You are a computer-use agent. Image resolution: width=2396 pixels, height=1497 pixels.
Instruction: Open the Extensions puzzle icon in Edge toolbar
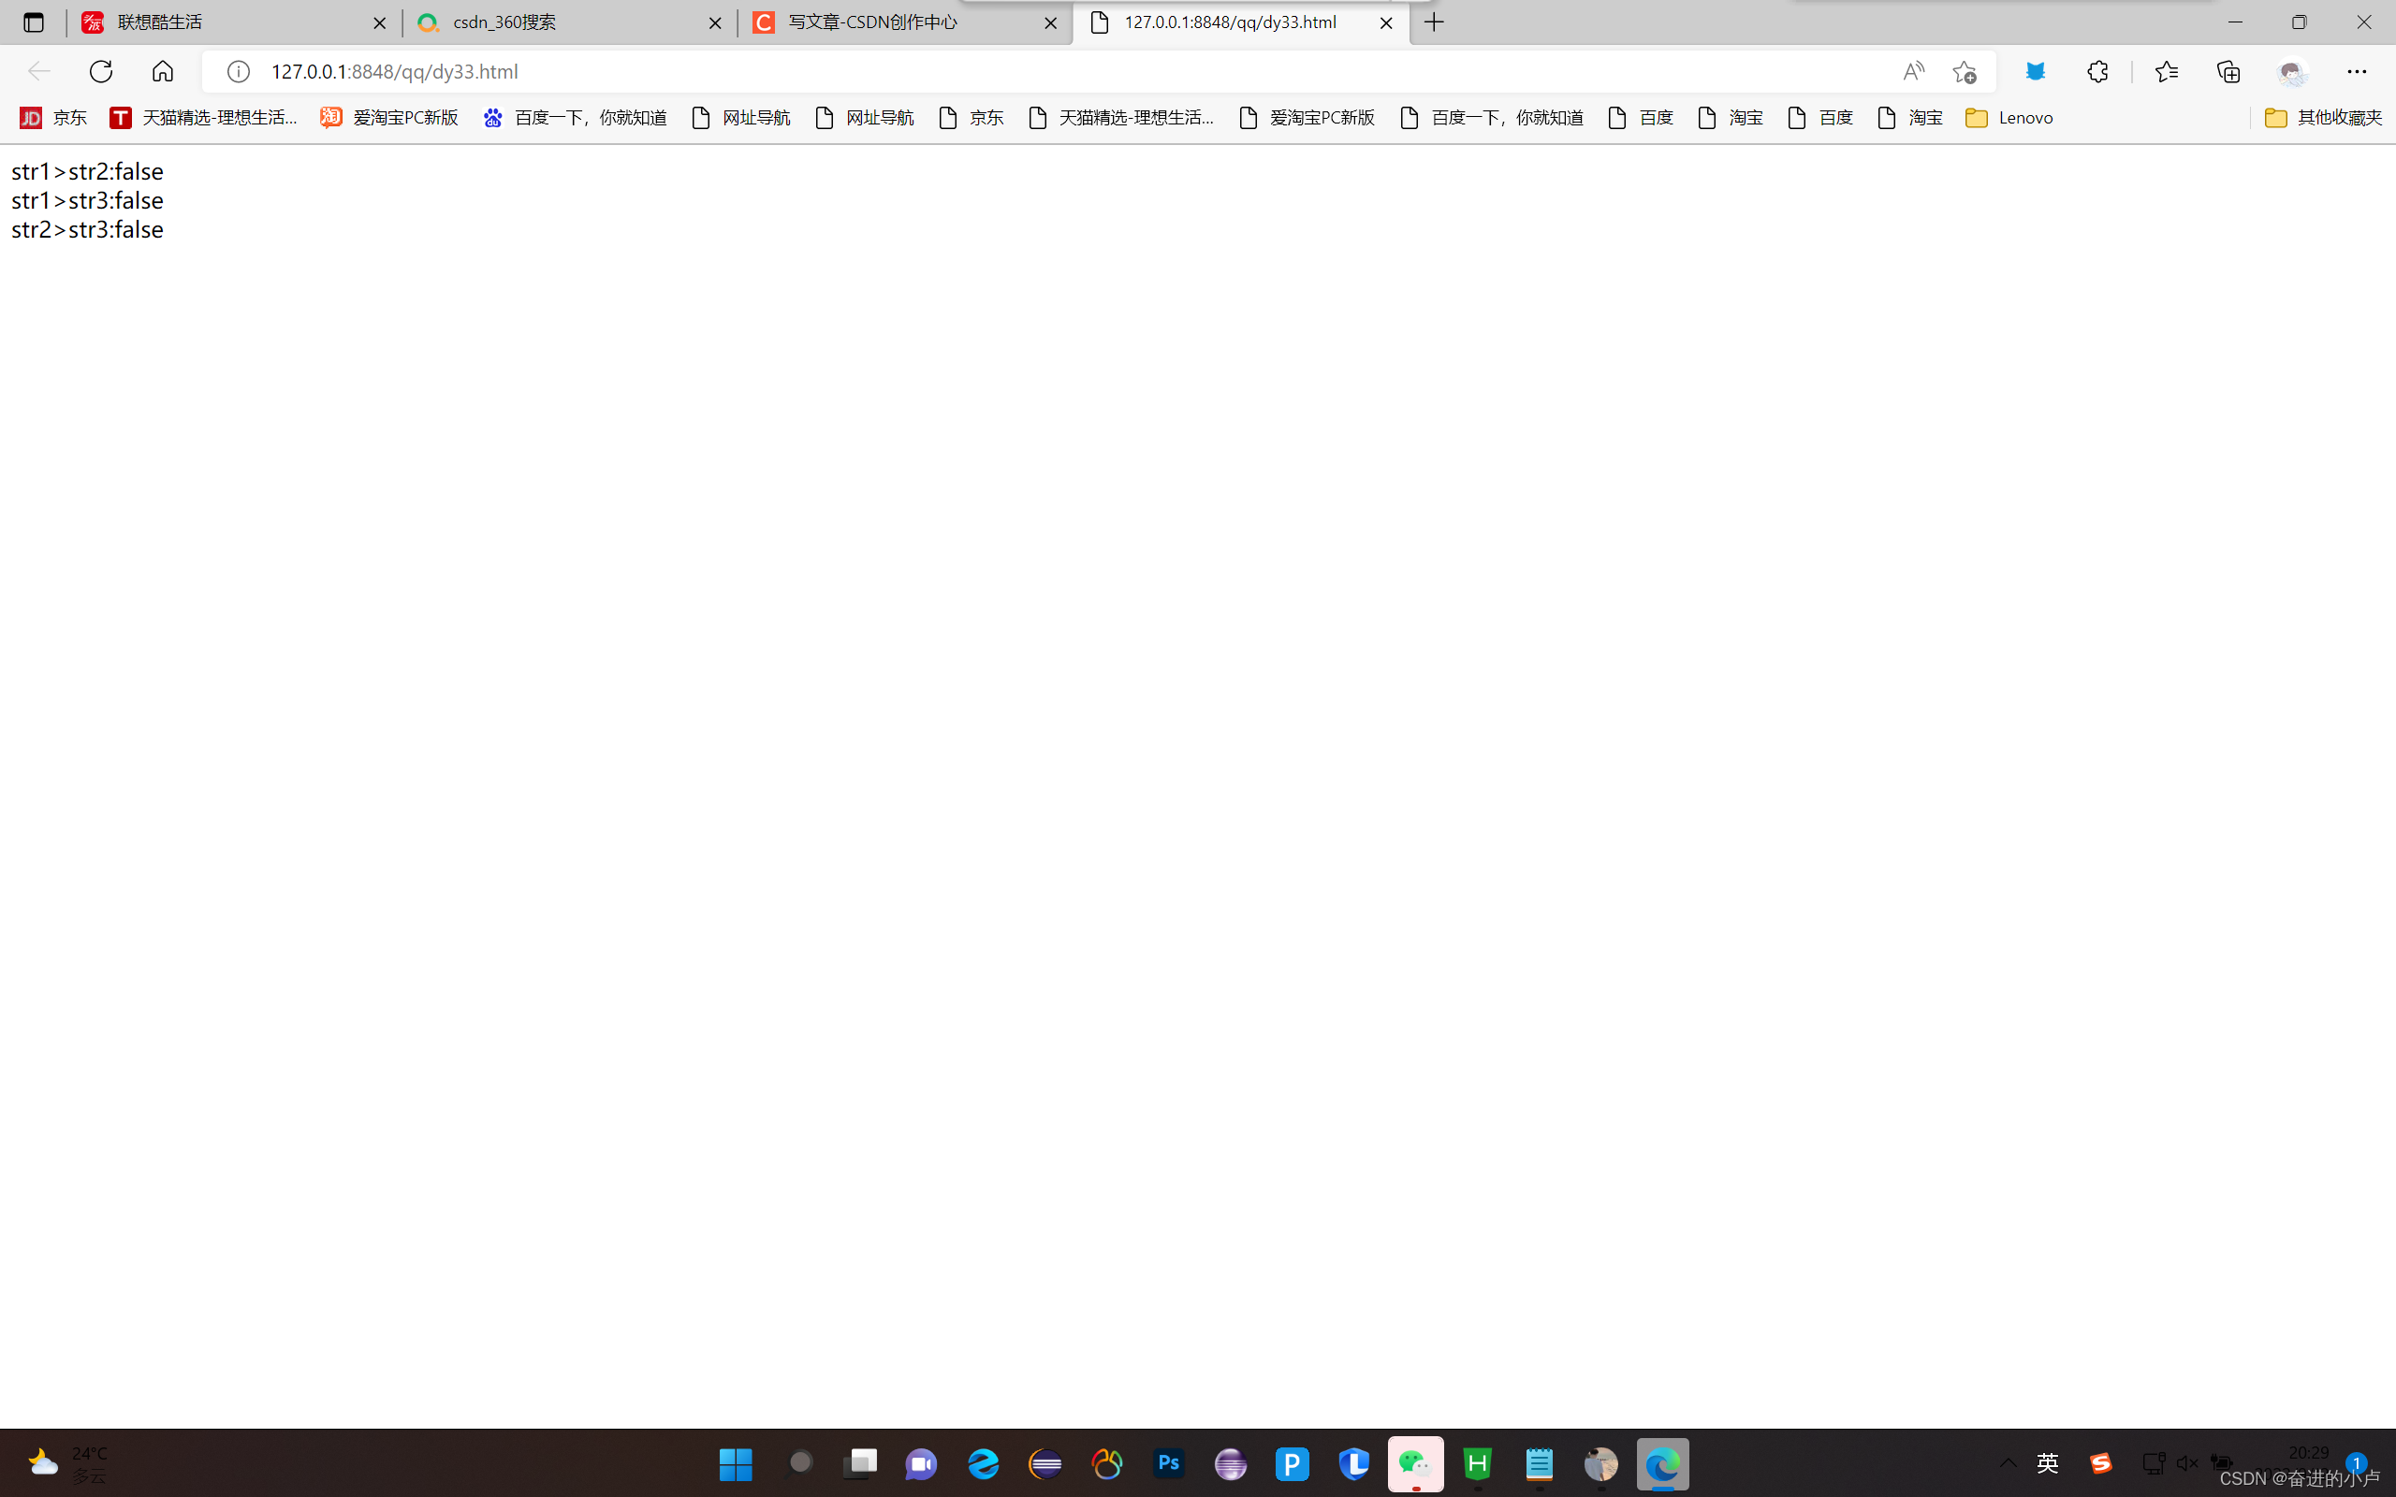click(x=2097, y=71)
